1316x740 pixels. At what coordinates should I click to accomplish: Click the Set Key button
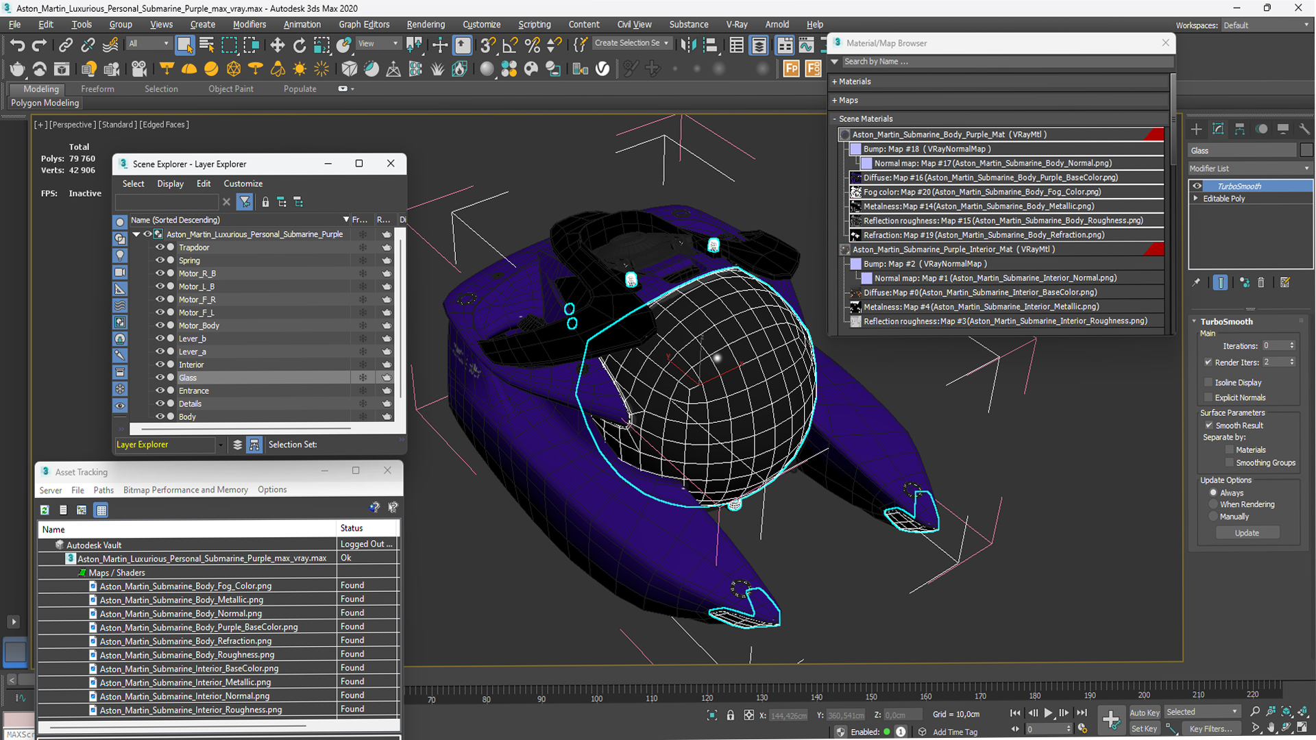(1144, 728)
